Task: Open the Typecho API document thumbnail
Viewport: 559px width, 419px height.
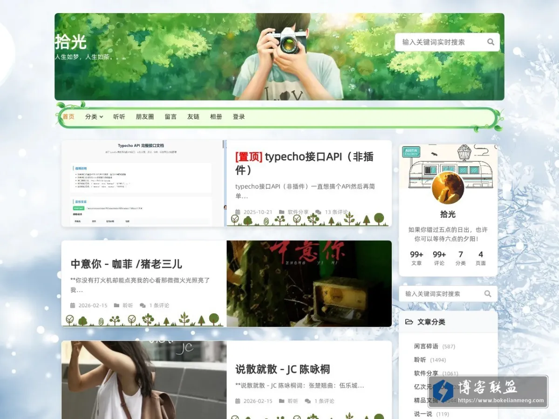Action: point(143,183)
